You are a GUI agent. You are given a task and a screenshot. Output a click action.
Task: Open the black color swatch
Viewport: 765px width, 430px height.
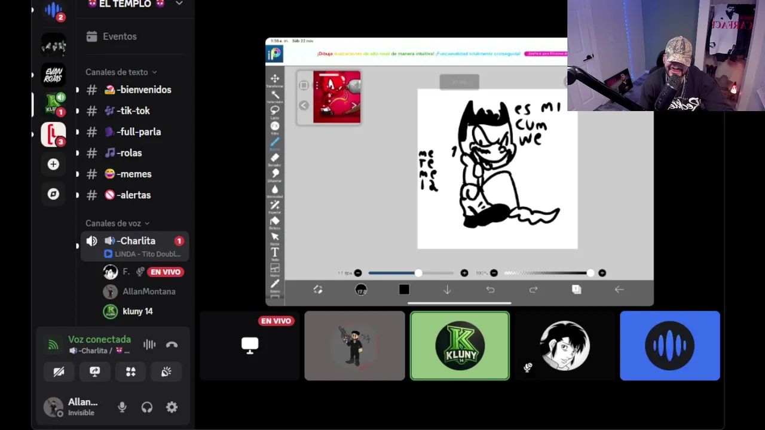click(x=404, y=290)
